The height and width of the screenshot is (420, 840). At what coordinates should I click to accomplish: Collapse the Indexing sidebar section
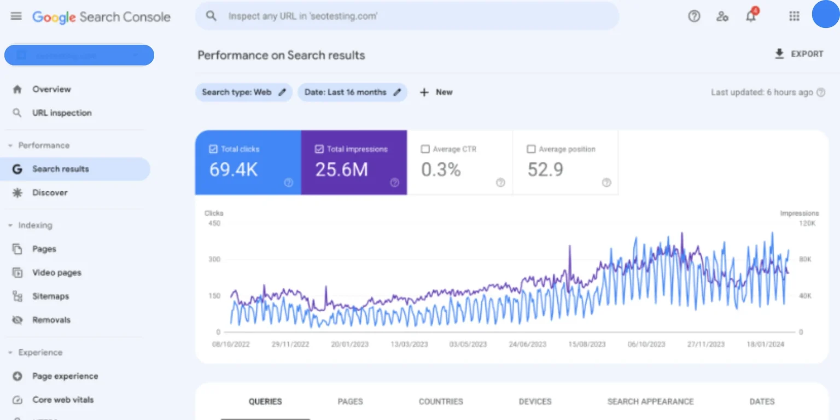(10, 225)
